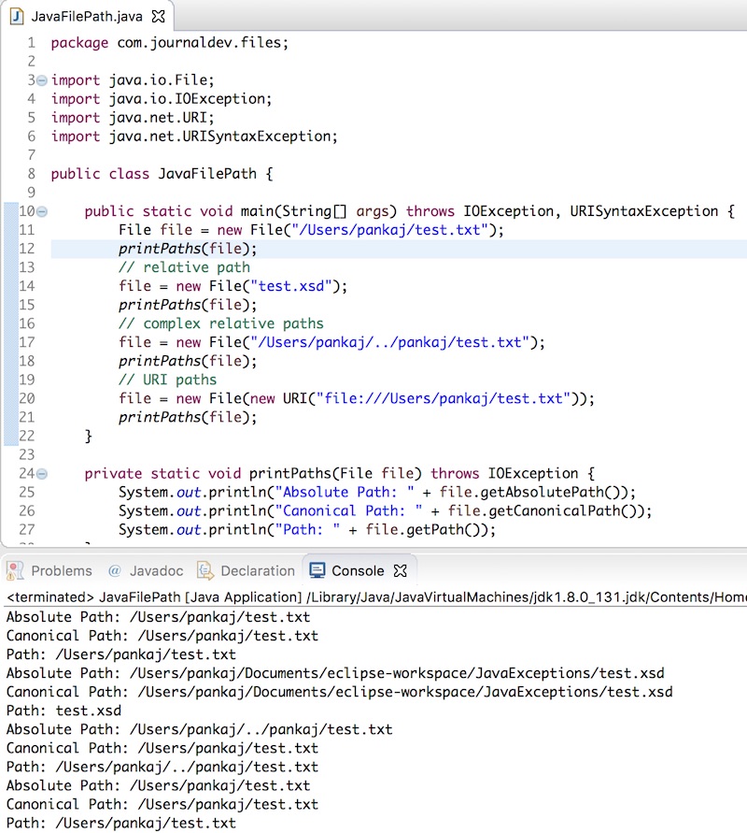This screenshot has height=833, width=747.
Task: Click the '// relative path' comment
Action: click(184, 267)
